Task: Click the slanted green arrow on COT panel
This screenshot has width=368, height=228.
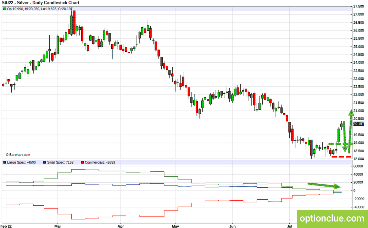Action: pos(324,186)
